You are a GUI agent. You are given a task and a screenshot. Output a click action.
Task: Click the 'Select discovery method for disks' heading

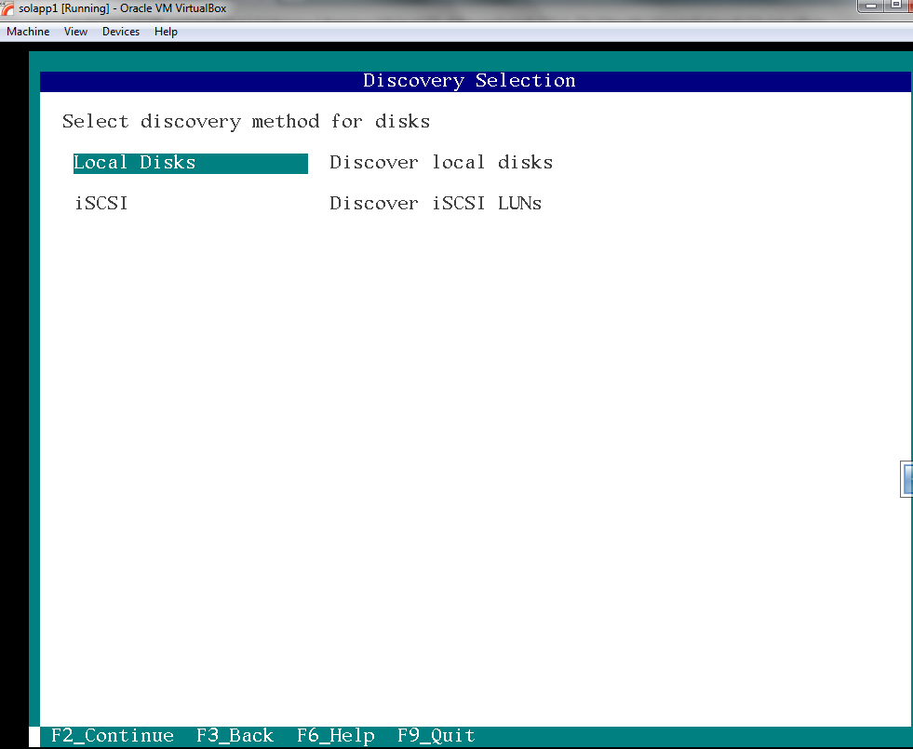coord(247,122)
